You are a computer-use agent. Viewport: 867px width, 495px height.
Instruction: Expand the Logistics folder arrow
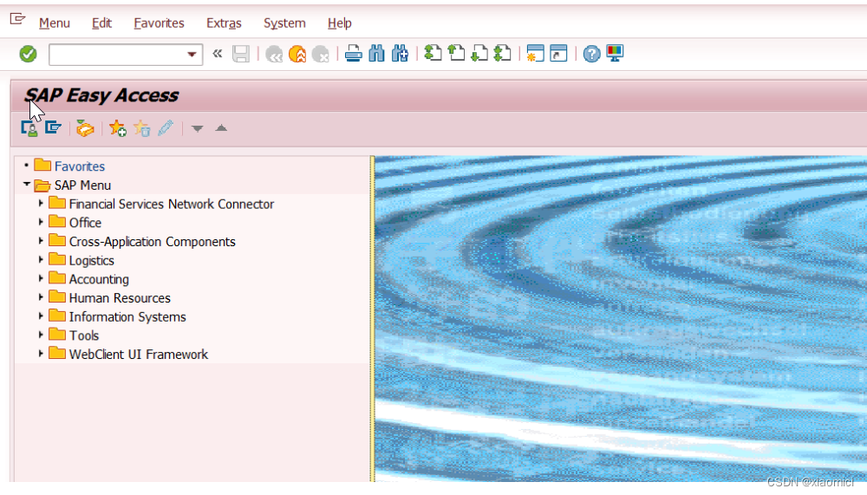(41, 260)
